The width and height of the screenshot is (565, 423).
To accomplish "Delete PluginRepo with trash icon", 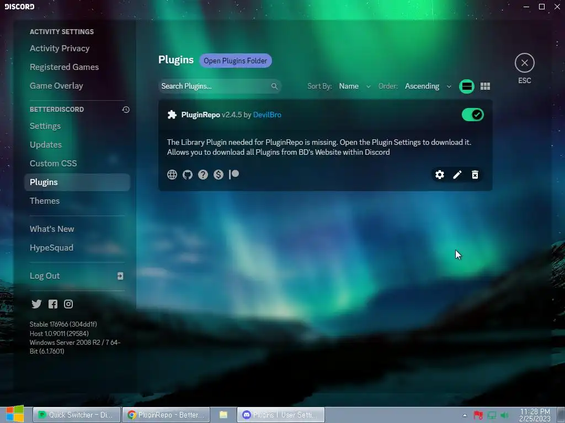I will pos(475,175).
